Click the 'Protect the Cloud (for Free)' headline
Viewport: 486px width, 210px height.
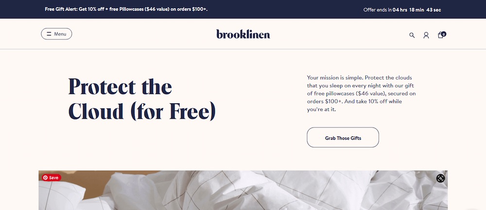pyautogui.click(x=142, y=99)
